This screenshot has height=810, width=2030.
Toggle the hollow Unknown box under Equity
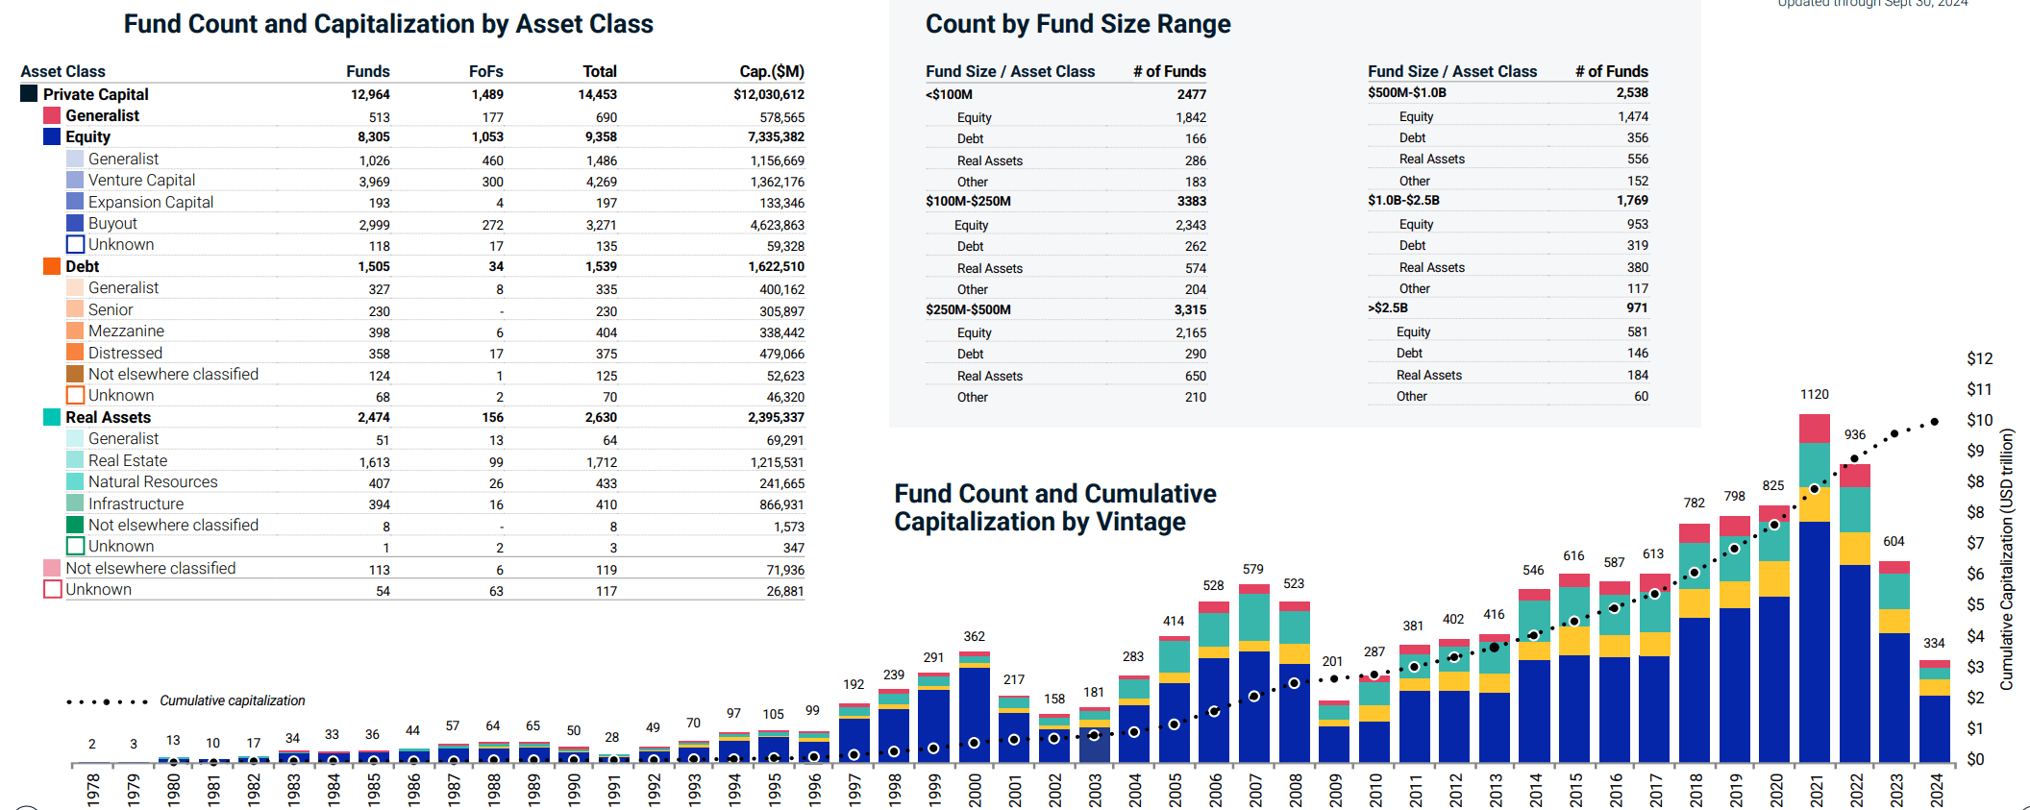coord(75,245)
